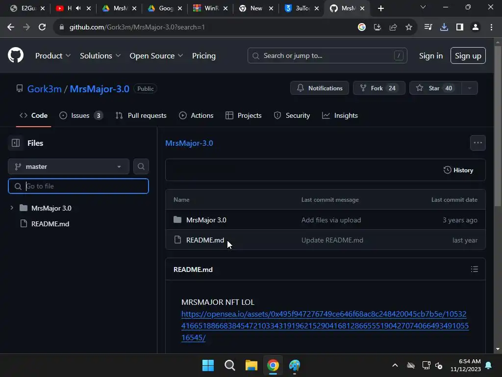This screenshot has height=377, width=502.
Task: View commit History
Action: coord(458,170)
